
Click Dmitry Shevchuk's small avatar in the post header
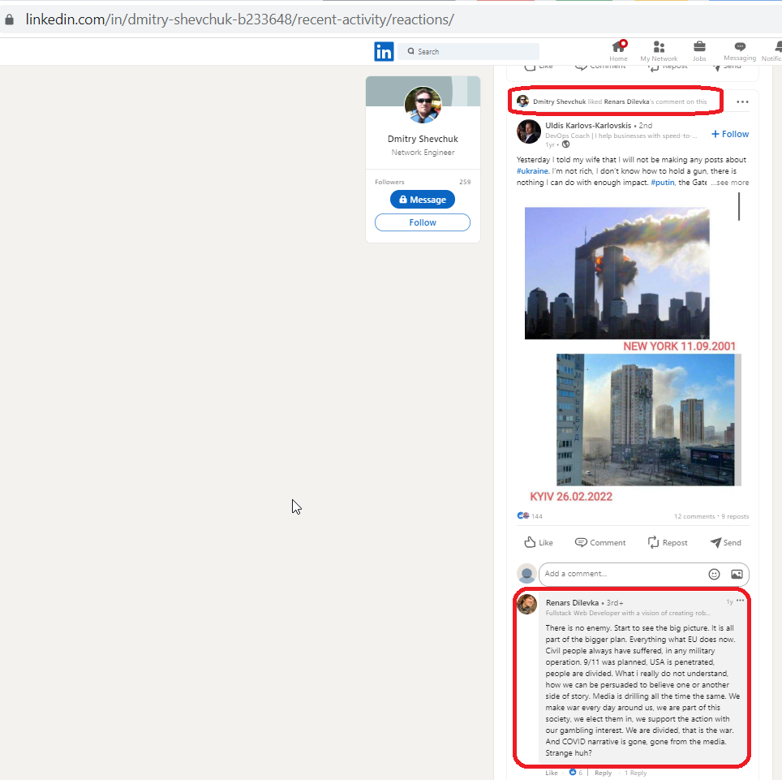(x=522, y=101)
